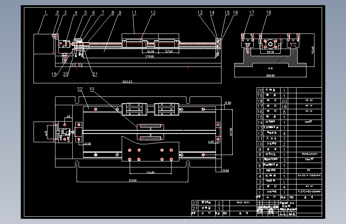
Task: Click the 15.00 dimension text
Action: 225,171
